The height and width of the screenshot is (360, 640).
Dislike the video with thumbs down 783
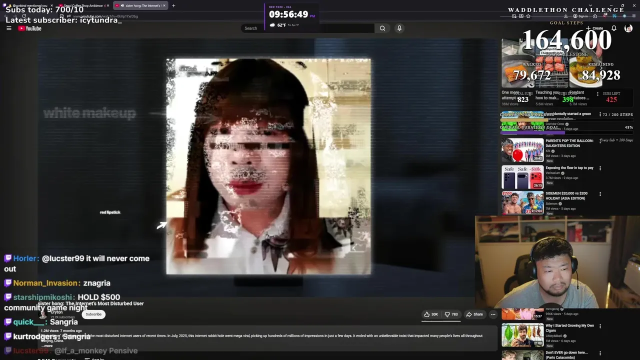(x=451, y=314)
